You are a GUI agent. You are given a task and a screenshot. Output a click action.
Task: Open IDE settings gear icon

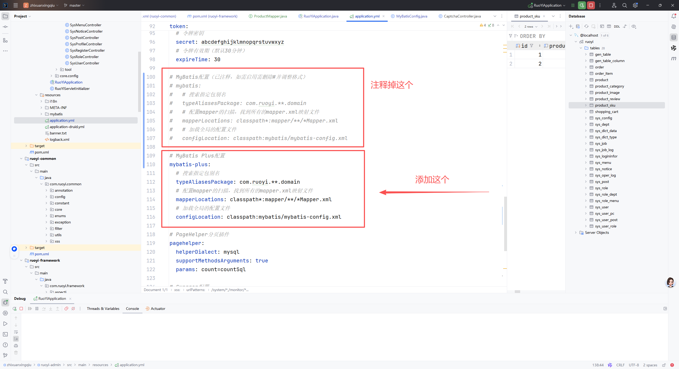coord(635,5)
